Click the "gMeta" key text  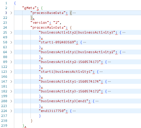pos(29,8)
